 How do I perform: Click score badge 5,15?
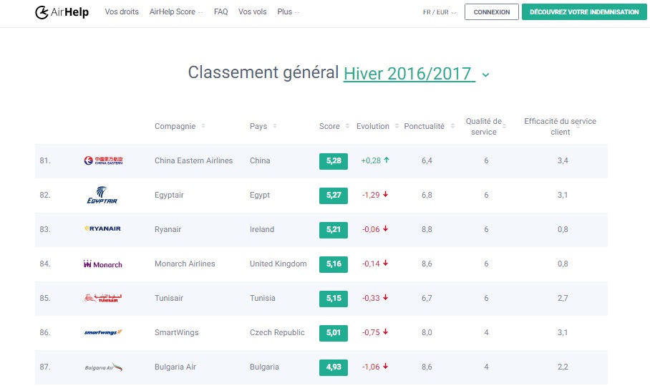click(x=334, y=299)
